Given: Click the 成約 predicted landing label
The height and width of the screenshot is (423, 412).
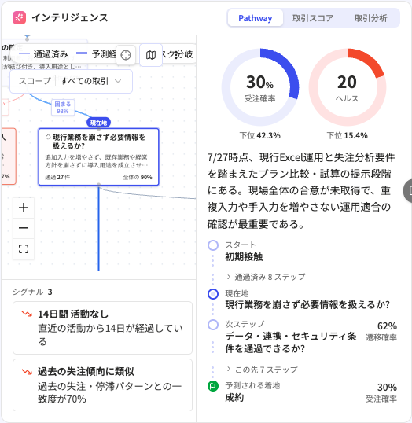Looking at the screenshot, I should 234,398.
